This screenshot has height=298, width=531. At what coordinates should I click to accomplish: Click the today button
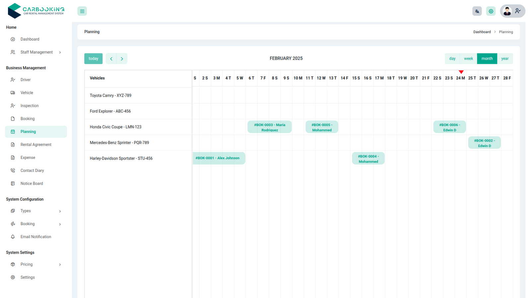coord(93,59)
